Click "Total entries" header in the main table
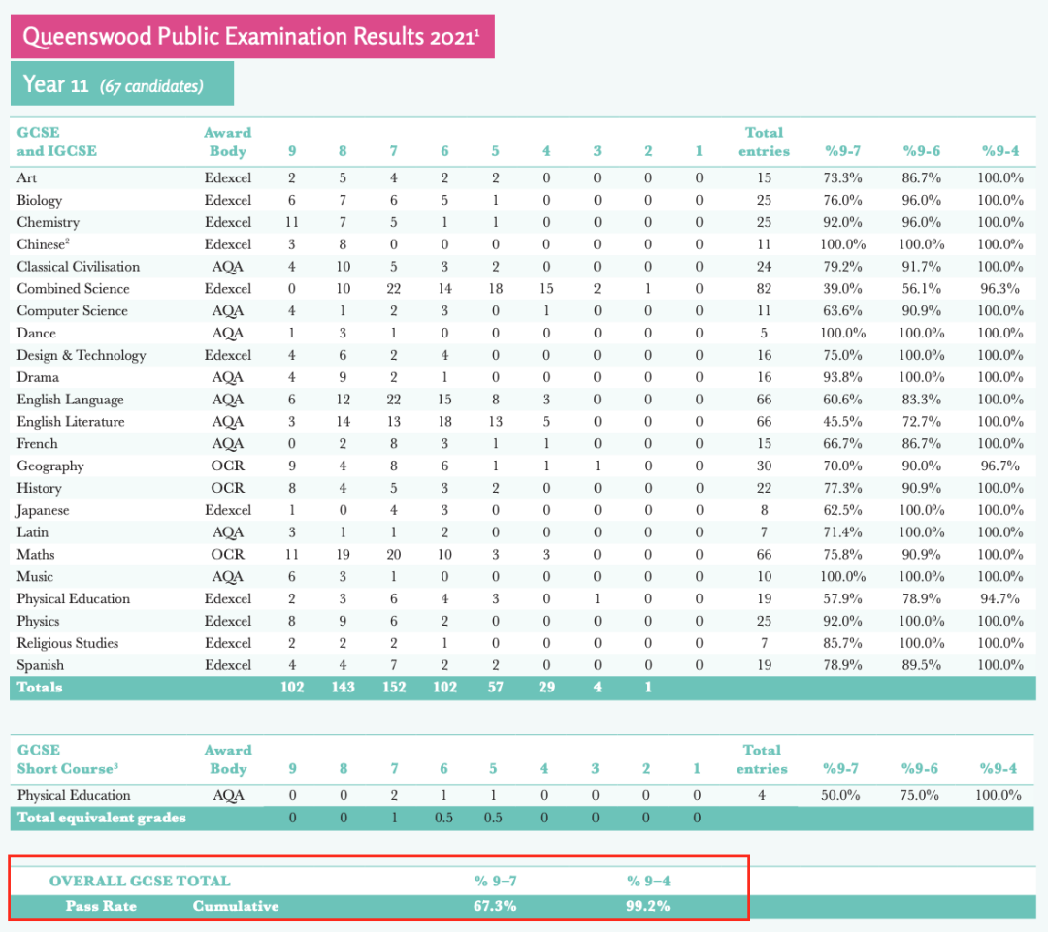1048x932 pixels. point(764,142)
